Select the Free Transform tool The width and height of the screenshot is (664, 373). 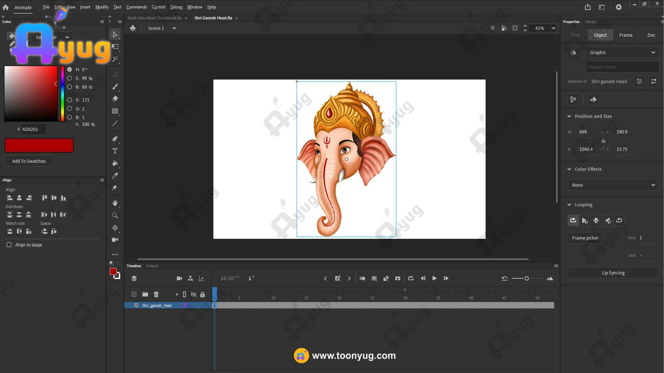tap(115, 47)
